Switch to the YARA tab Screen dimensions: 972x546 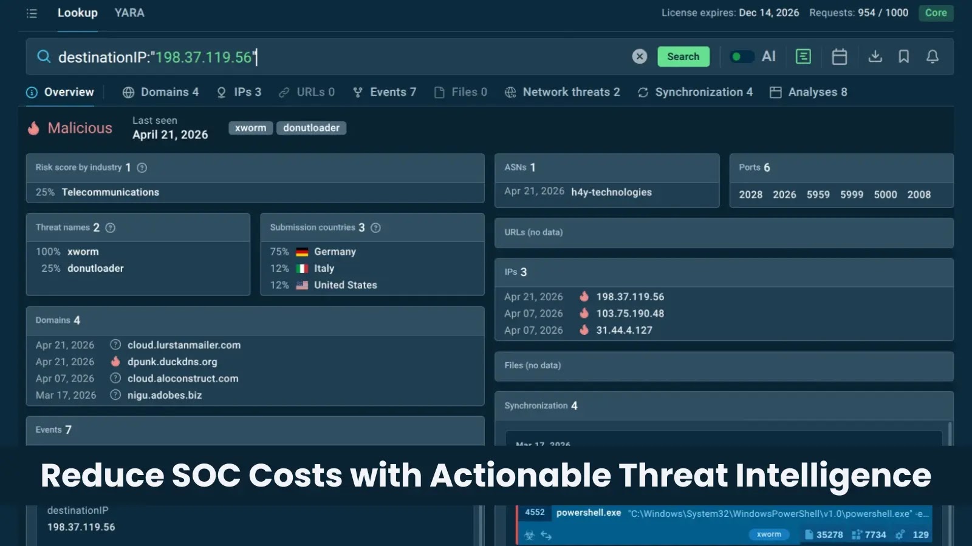[129, 13]
